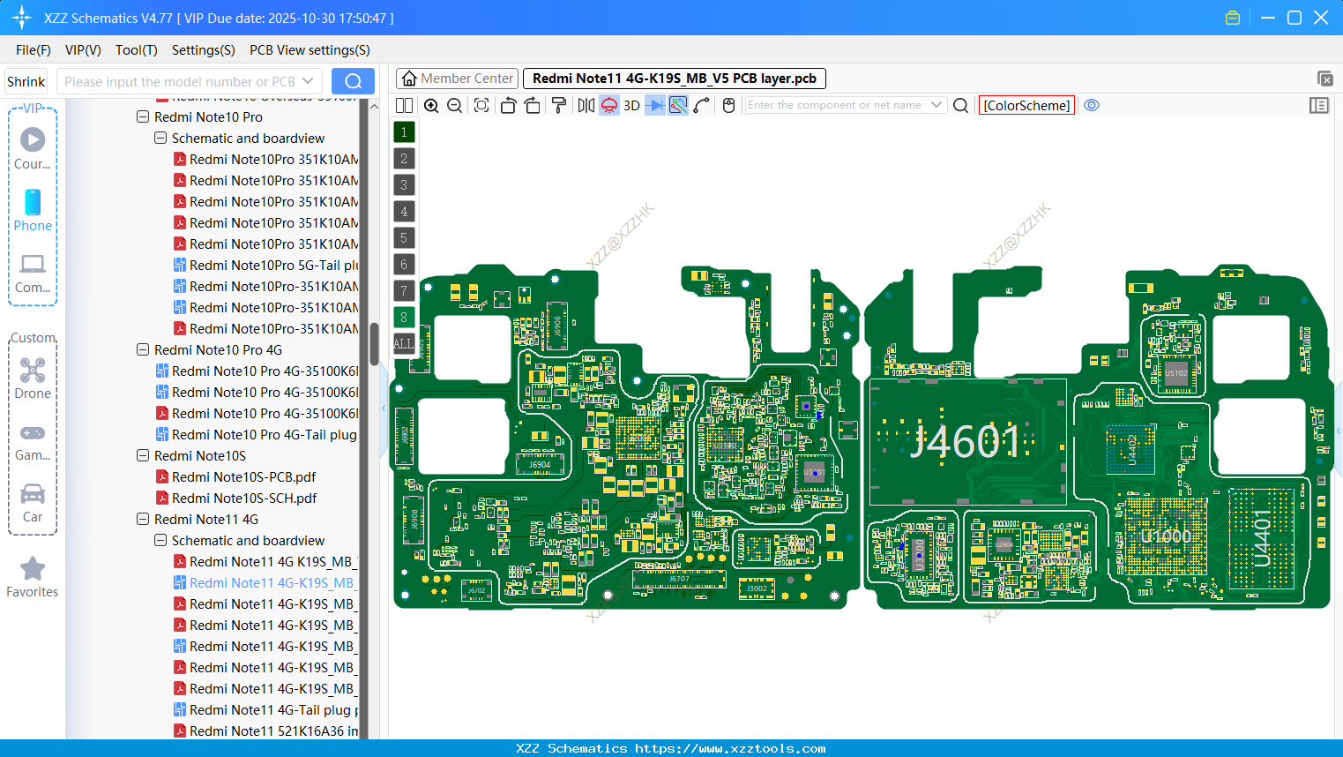The height and width of the screenshot is (757, 1343).
Task: Show ALL PCB layers
Action: (404, 344)
